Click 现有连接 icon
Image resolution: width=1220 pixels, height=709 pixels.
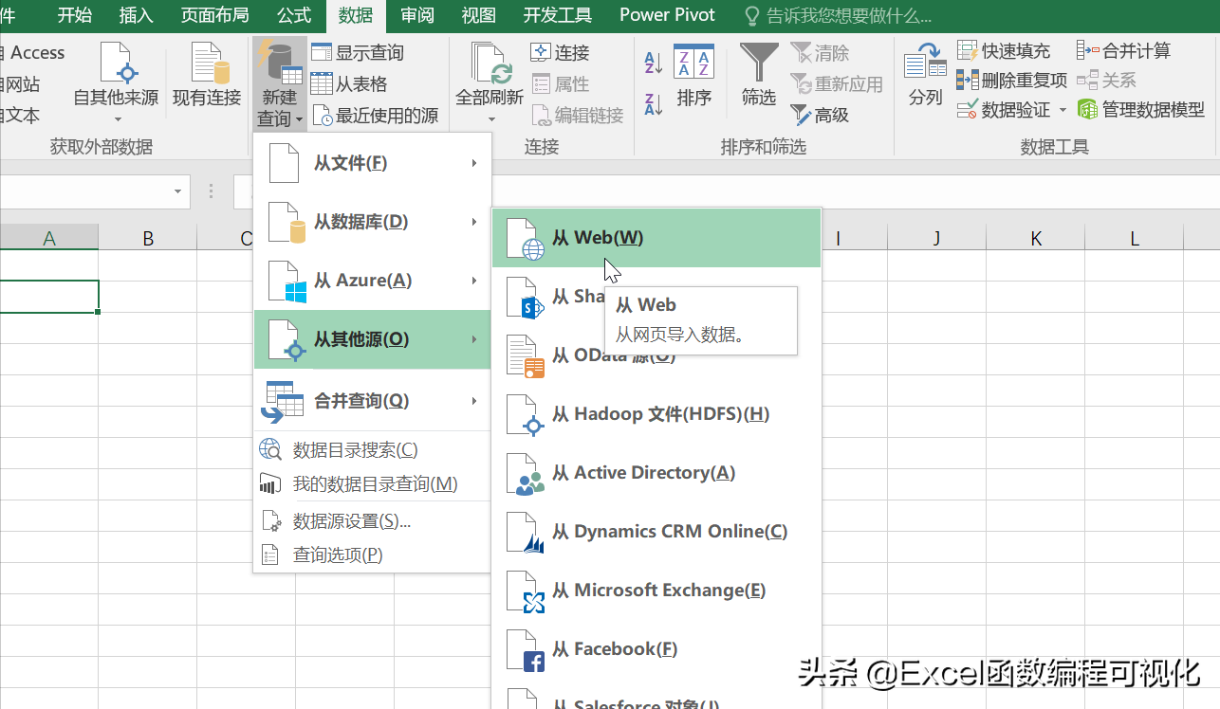(x=207, y=74)
